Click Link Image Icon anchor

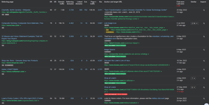(x=110, y=23)
